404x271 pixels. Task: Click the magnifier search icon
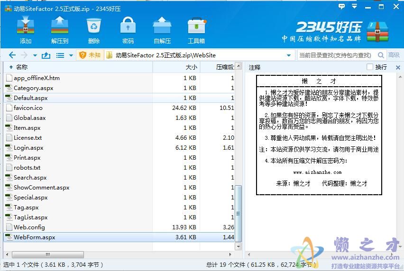point(381,55)
